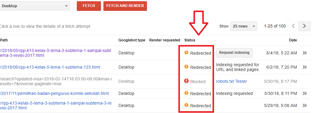
Task: Click the FETCH button
Action: 89,6
